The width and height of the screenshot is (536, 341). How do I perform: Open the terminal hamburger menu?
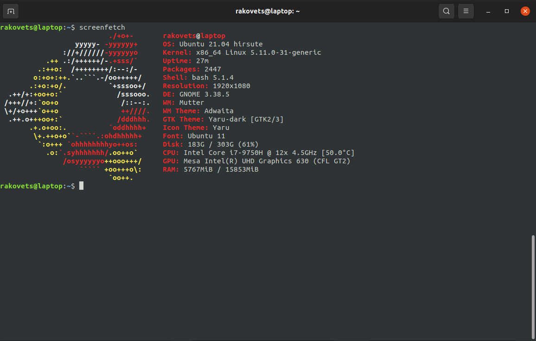tap(466, 11)
